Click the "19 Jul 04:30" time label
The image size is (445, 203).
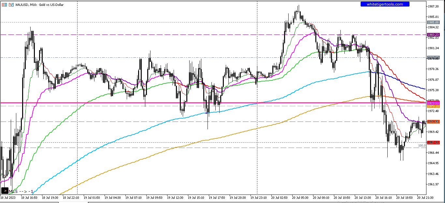pos(113,197)
